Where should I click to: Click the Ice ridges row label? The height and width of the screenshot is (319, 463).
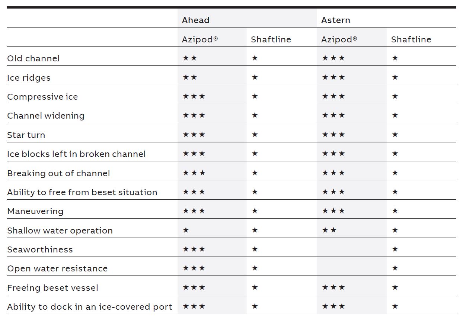pos(29,78)
